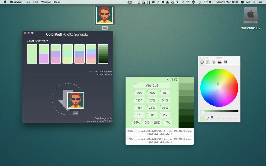Load the five-color green-blue-pink-peach scheme
Image resolution: width=266 pixels, height=166 pixels.
click(x=91, y=54)
